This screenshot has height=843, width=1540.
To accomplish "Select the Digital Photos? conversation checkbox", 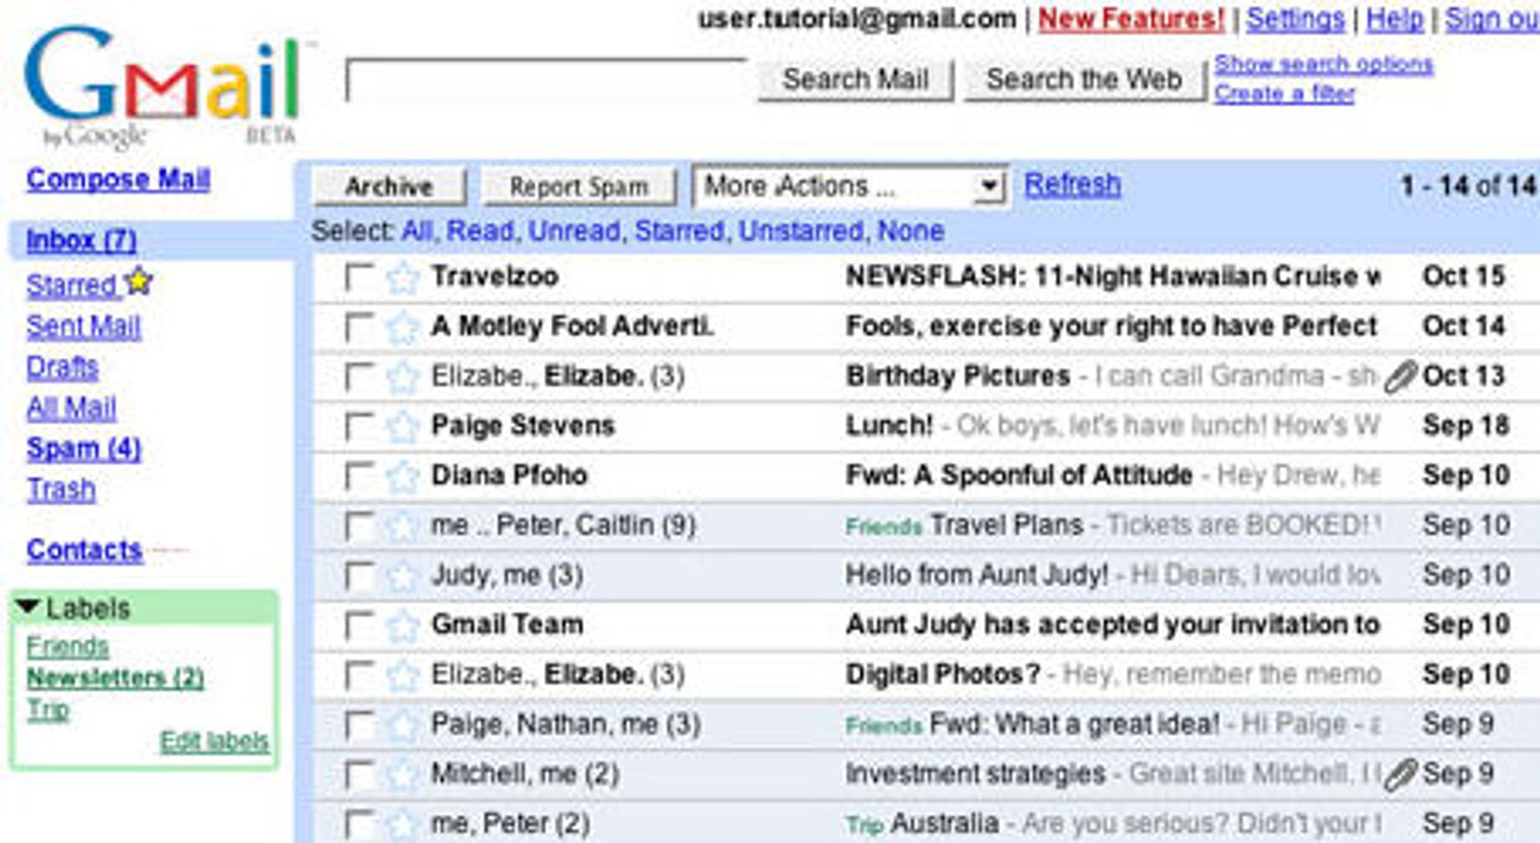I will (x=360, y=675).
